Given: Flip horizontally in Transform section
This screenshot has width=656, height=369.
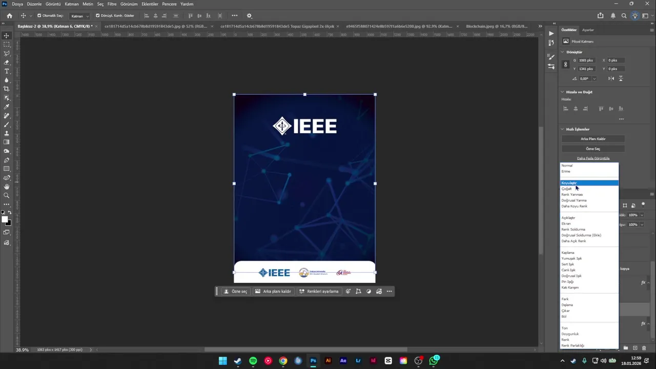Looking at the screenshot, I should click(611, 78).
